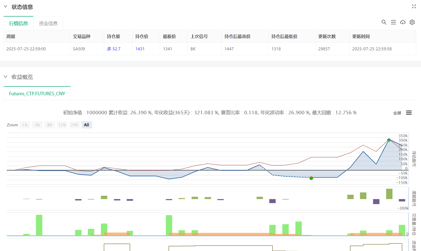Viewport: 421px width, 251px height.
Task: Click the 1431 holding price cell
Action: tap(146, 49)
